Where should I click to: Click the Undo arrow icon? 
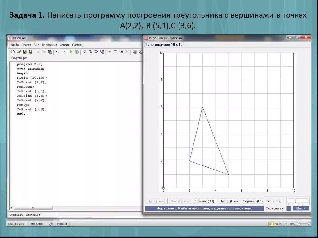click(x=57, y=52)
